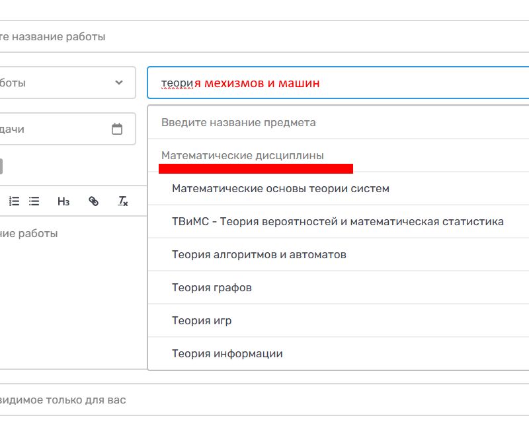
Task: Select 'Математические основы теории систем' option
Action: [280, 189]
